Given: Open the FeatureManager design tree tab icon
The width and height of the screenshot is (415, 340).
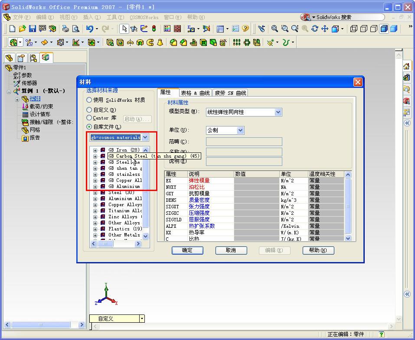Looking at the screenshot, I should 9,58.
